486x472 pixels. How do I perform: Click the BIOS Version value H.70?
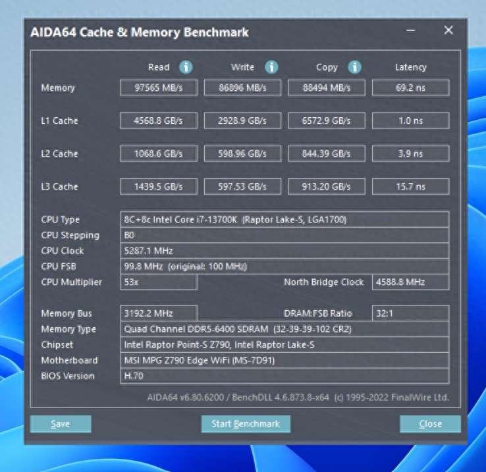pyautogui.click(x=284, y=376)
